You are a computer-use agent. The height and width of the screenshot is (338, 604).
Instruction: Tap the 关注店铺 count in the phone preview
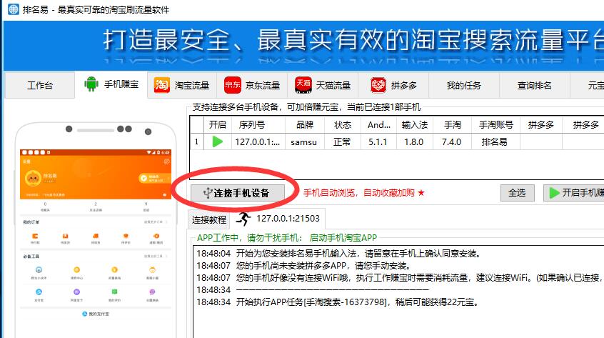[x=96, y=207]
